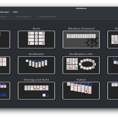Screen dimensions: 118x118
Task: Click the Wiederherstellen redo arrow icon
Action: [x=36, y=17]
